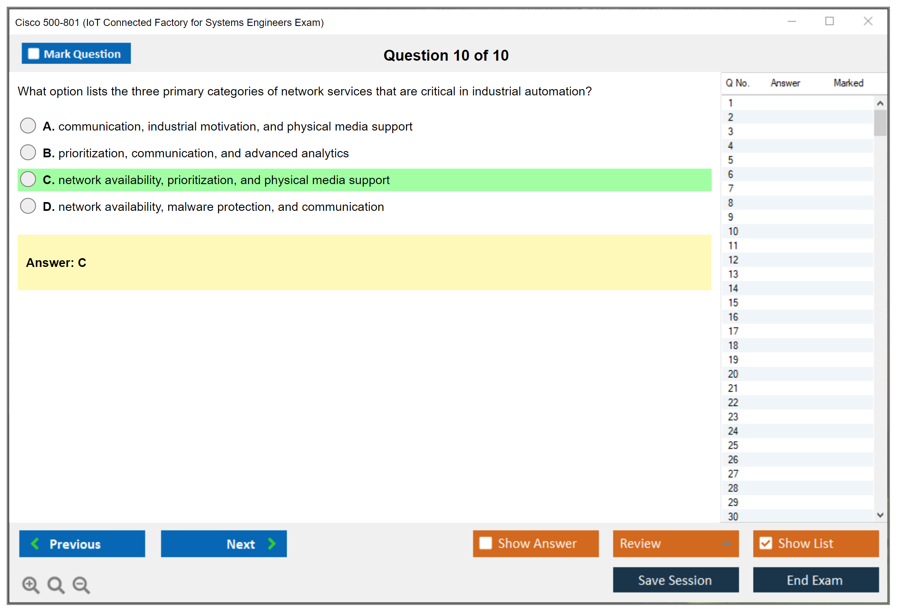Viewport: 900px width, 615px height.
Task: Click the question list scrollbar thumb
Action: click(x=880, y=123)
